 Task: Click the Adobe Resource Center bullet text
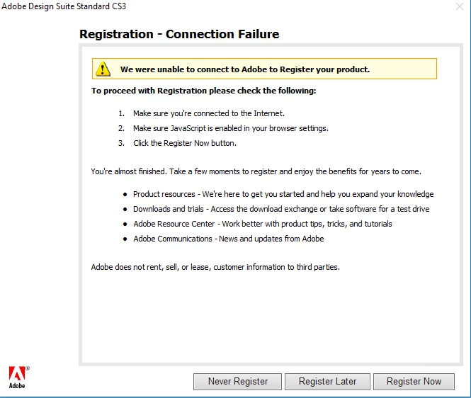[263, 224]
